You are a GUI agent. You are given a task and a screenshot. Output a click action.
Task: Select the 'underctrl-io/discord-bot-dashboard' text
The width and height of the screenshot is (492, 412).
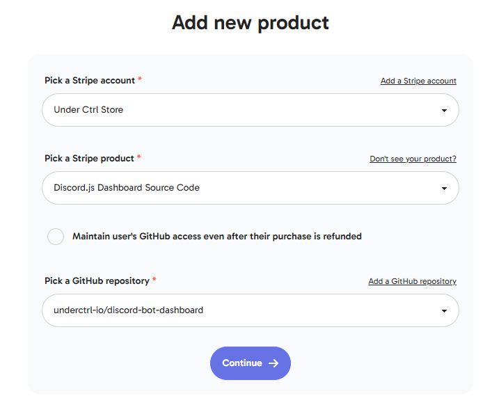click(x=128, y=310)
